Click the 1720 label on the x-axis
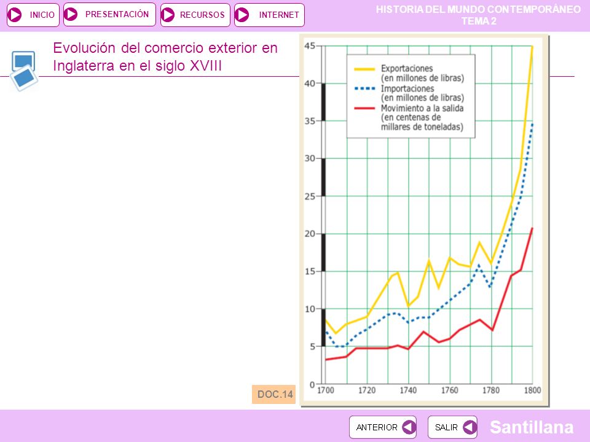The width and height of the screenshot is (590, 442). pos(367,390)
